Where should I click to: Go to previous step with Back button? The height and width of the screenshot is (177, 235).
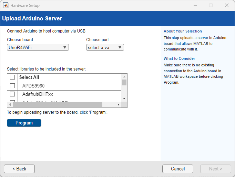[x=19, y=169]
